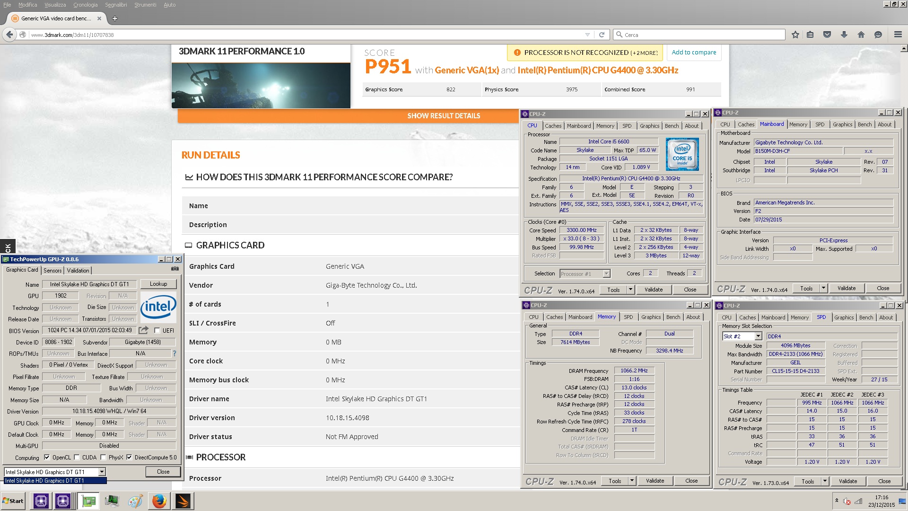Open GPU-Z graphics adapter dropdown
908x511 pixels.
pos(102,472)
